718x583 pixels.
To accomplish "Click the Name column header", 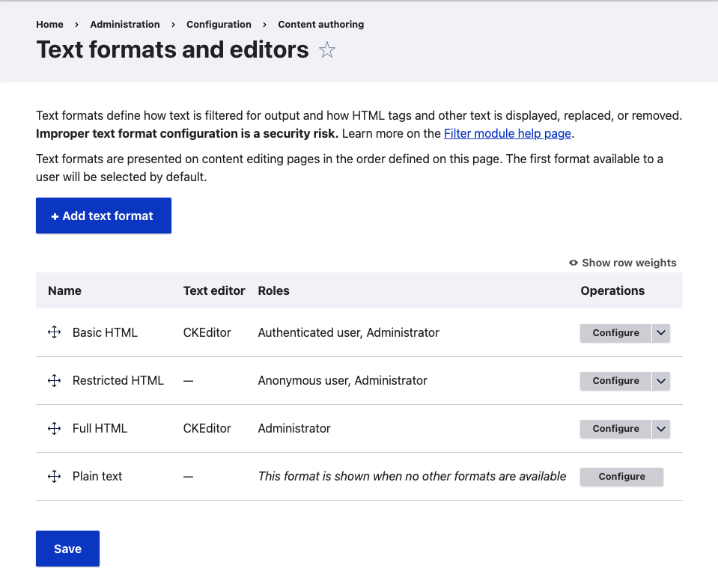I will click(64, 290).
